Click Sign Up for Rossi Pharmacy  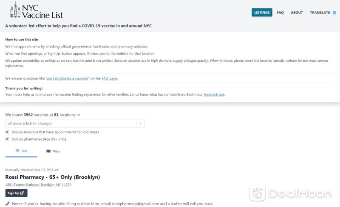[x=16, y=193]
